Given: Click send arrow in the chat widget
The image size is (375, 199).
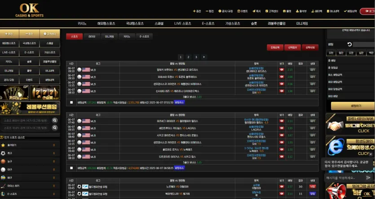Looking at the screenshot, I should click(x=368, y=178).
